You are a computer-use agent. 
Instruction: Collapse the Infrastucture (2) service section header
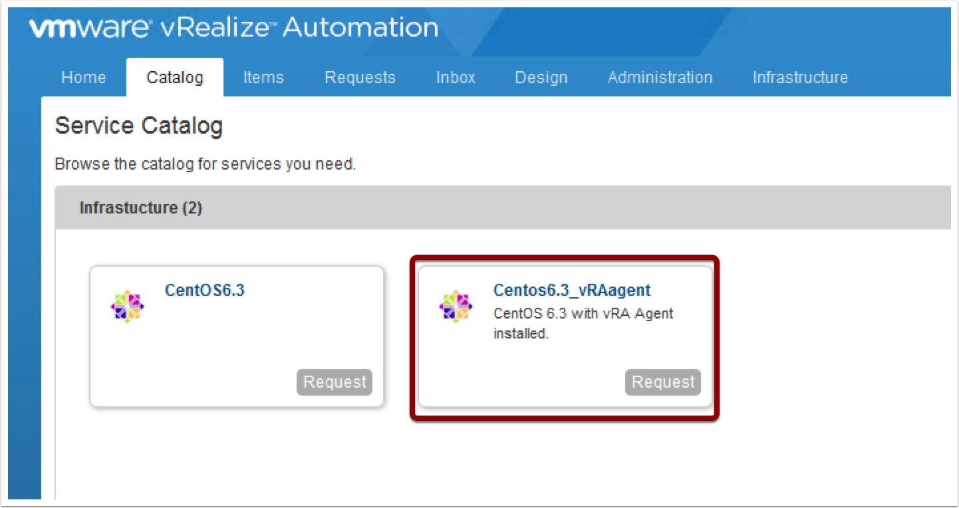(140, 208)
